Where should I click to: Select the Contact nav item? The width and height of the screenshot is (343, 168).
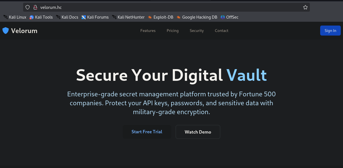click(222, 31)
